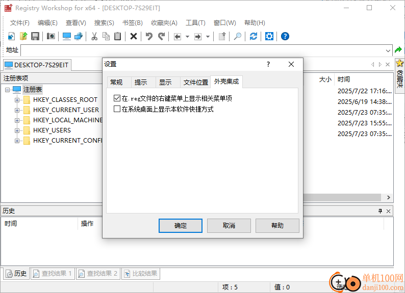Viewport: 405px width, 293px height.
Task: Click the new registry file toolbar icon
Action: (x=11, y=36)
